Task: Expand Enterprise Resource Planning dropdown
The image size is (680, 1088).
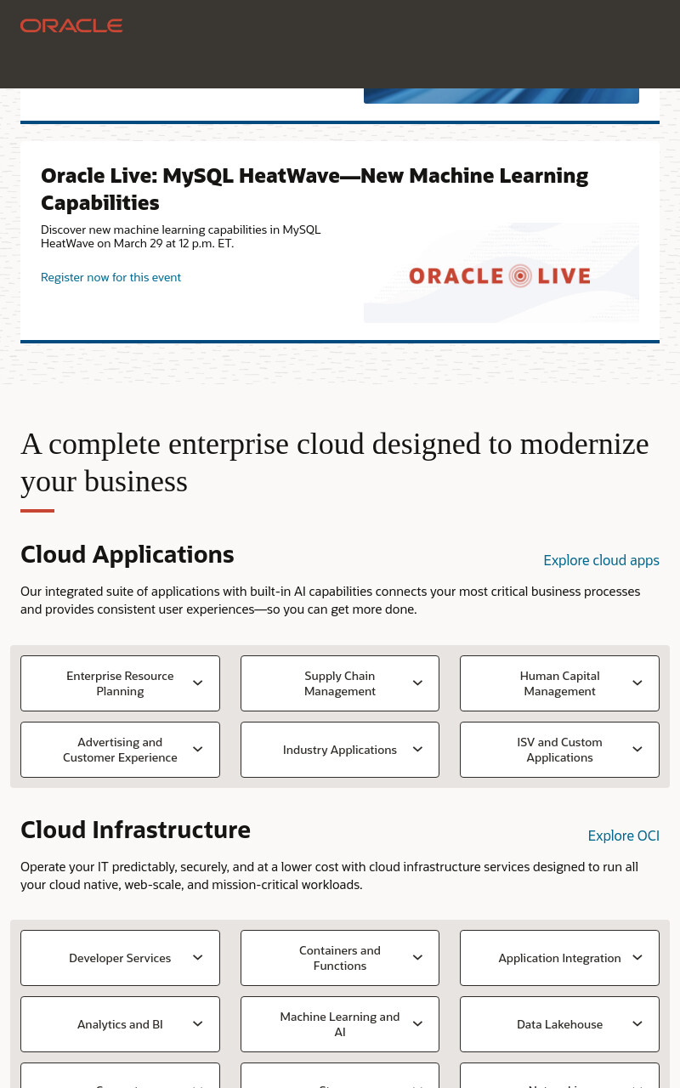Action: (x=120, y=683)
